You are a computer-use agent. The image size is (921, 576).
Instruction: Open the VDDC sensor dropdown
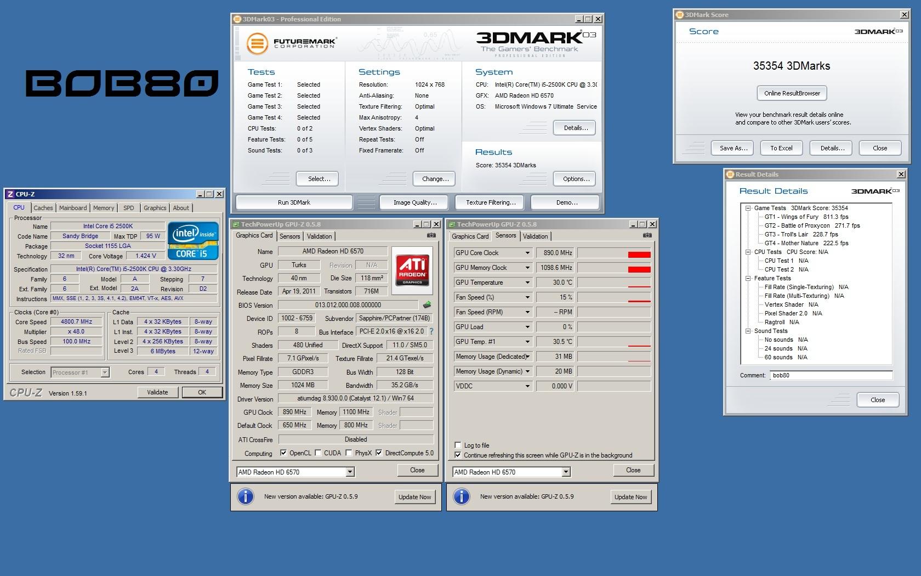(527, 386)
